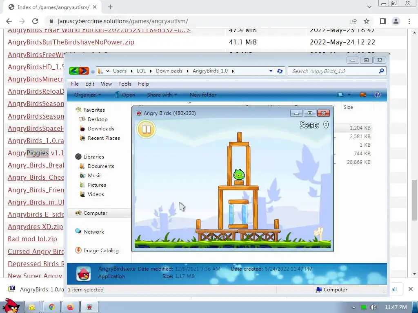This screenshot has width=418, height=313.
Task: Open browser three-dot menu
Action: click(409, 21)
